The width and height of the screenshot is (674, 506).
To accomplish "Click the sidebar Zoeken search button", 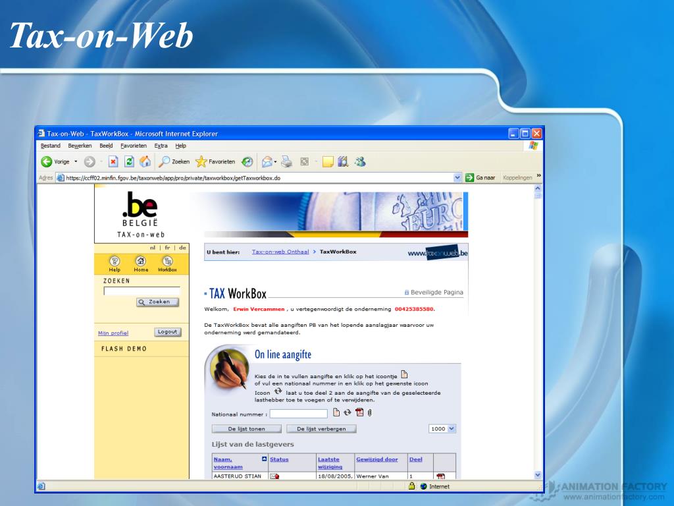I will coord(157,302).
